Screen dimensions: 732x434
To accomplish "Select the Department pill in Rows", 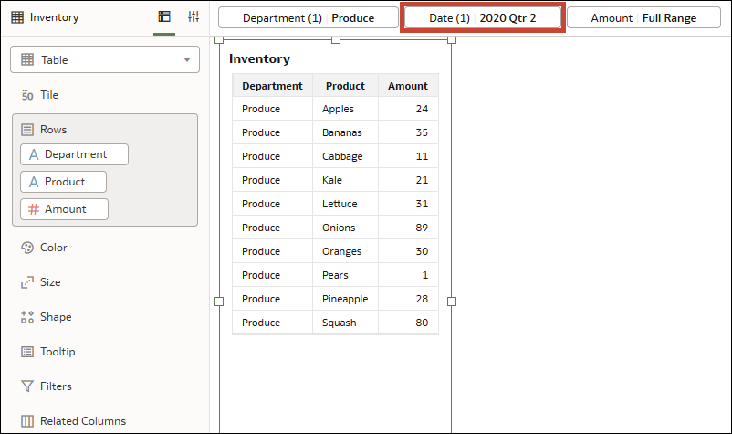I will click(74, 154).
